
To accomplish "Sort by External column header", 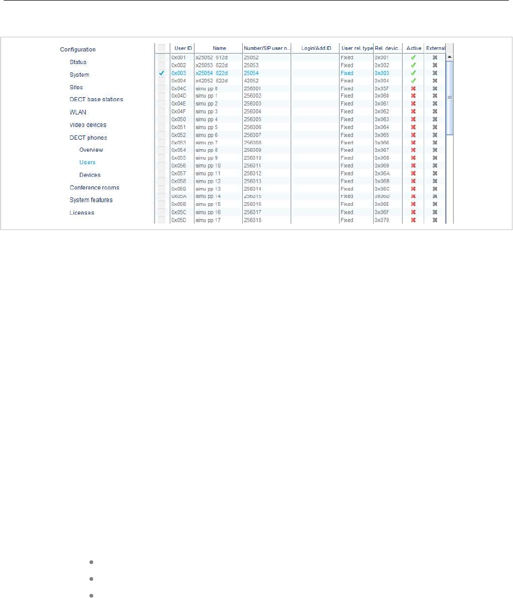I will pos(436,48).
